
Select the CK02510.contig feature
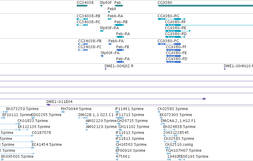tap(167, 148)
